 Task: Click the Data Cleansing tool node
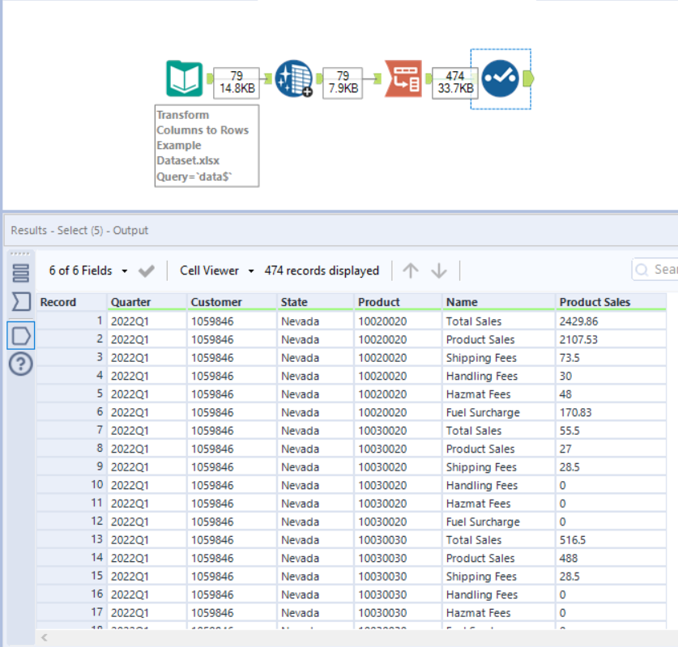click(x=293, y=79)
